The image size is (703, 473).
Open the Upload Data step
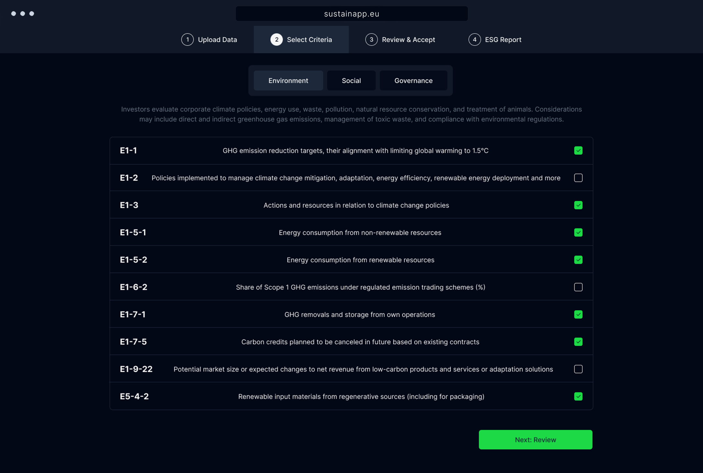pos(217,39)
